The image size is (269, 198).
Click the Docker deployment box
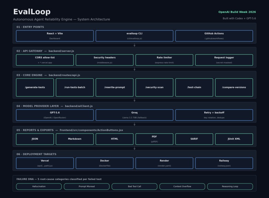(104, 163)
